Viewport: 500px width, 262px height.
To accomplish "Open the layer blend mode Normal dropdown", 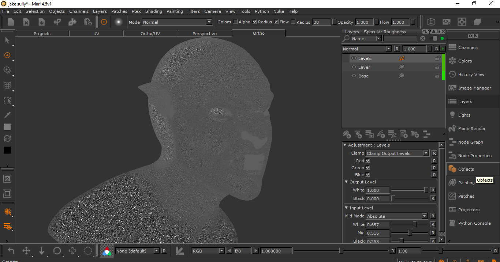I will pyautogui.click(x=367, y=49).
